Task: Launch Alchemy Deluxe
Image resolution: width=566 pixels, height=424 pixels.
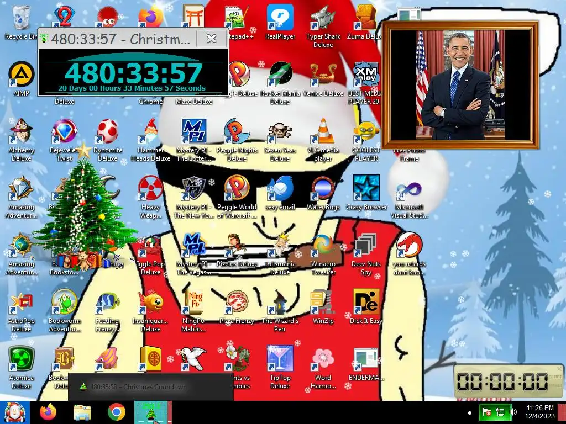Action: 21,141
